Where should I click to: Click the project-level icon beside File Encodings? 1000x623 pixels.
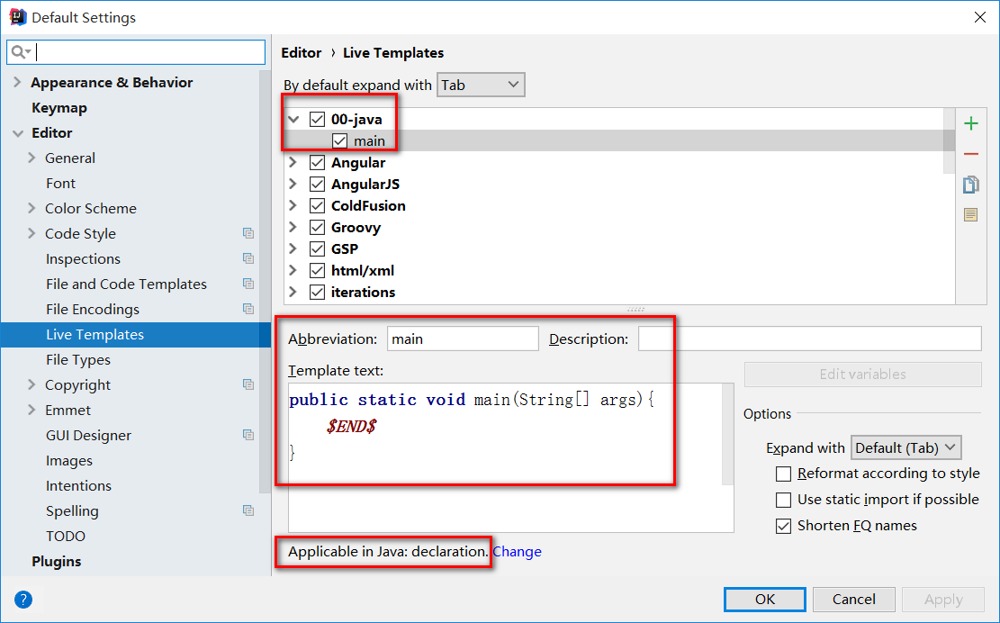248,309
